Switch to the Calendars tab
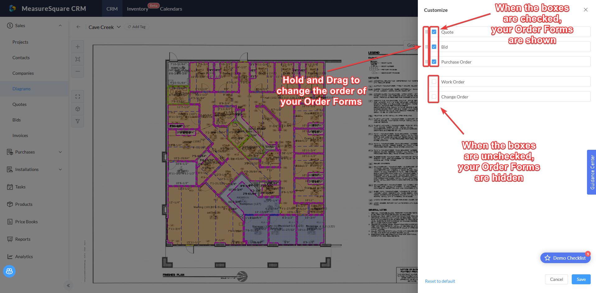The width and height of the screenshot is (596, 293). click(171, 9)
